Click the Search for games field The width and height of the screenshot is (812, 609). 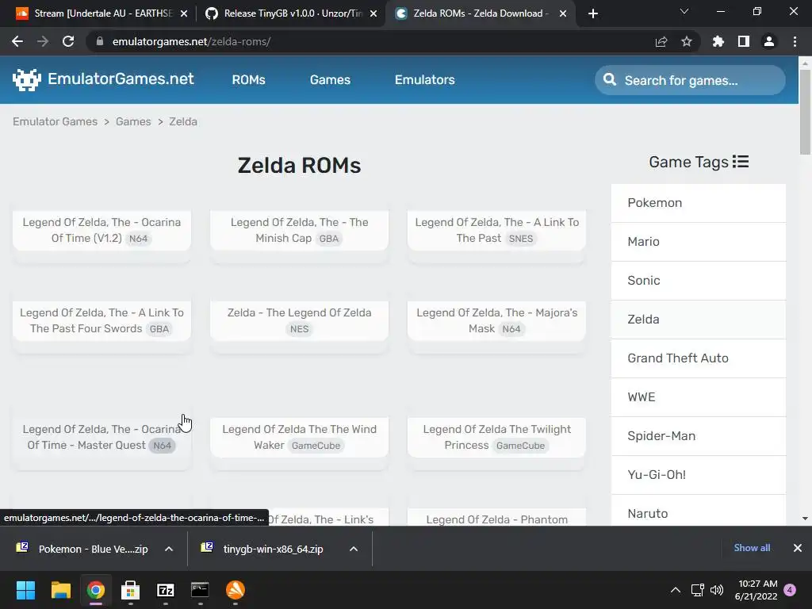[x=690, y=80]
